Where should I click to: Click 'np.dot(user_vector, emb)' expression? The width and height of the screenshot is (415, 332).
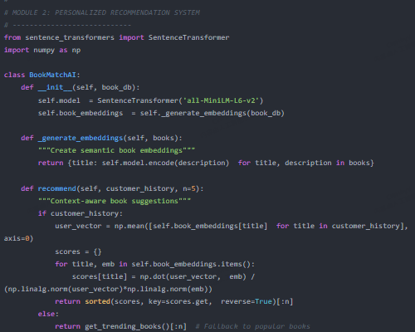tap(193, 276)
